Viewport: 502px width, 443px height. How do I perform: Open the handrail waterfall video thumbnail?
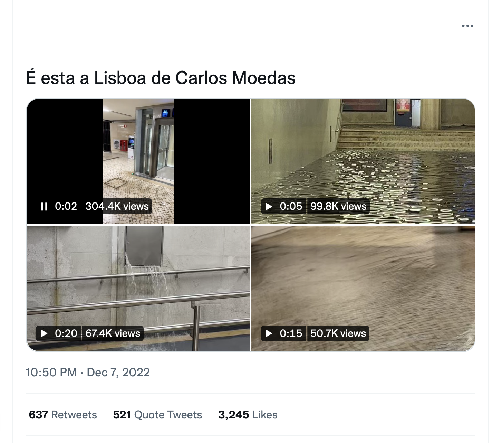(138, 288)
